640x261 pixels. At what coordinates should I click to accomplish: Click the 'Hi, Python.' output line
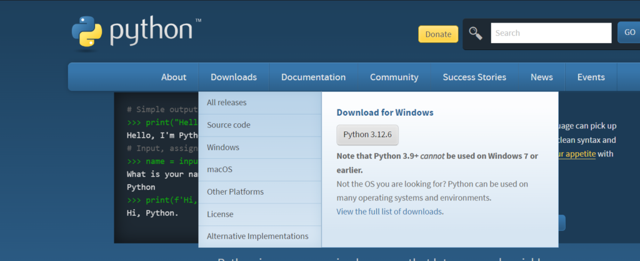click(152, 213)
